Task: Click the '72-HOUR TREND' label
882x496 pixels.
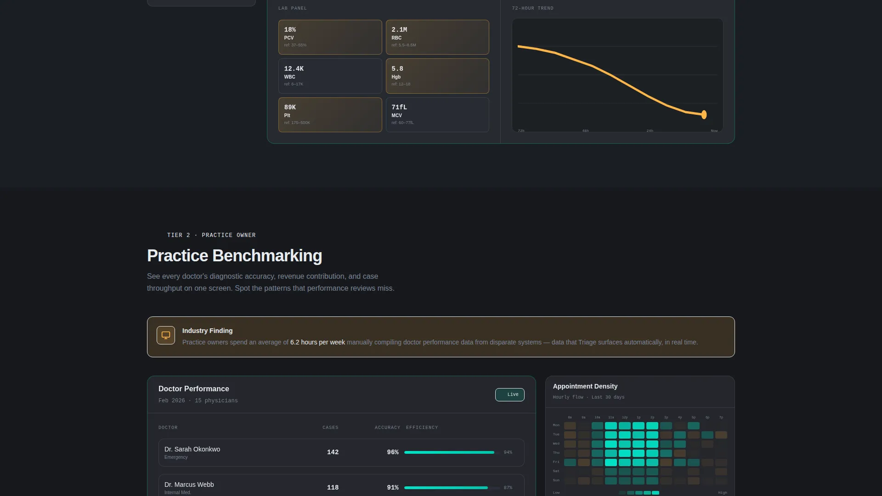Action: (533, 8)
